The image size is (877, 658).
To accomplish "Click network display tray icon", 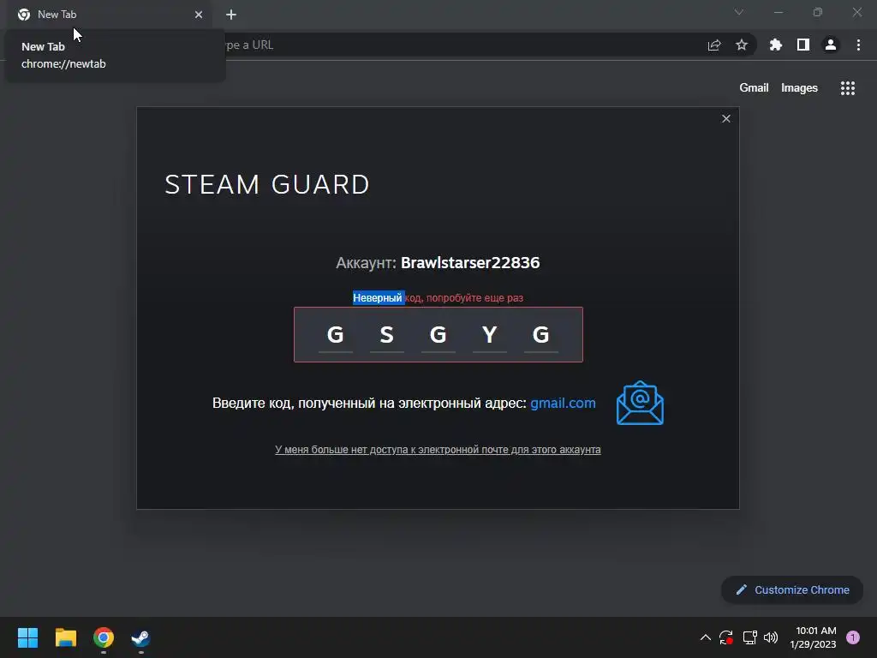I will 749,637.
